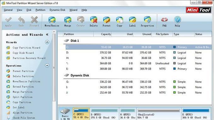Collapse the Wizards section
The height and width of the screenshot is (120, 214).
pyautogui.click(x=47, y=42)
